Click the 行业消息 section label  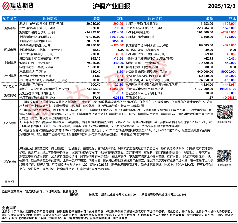10,123
